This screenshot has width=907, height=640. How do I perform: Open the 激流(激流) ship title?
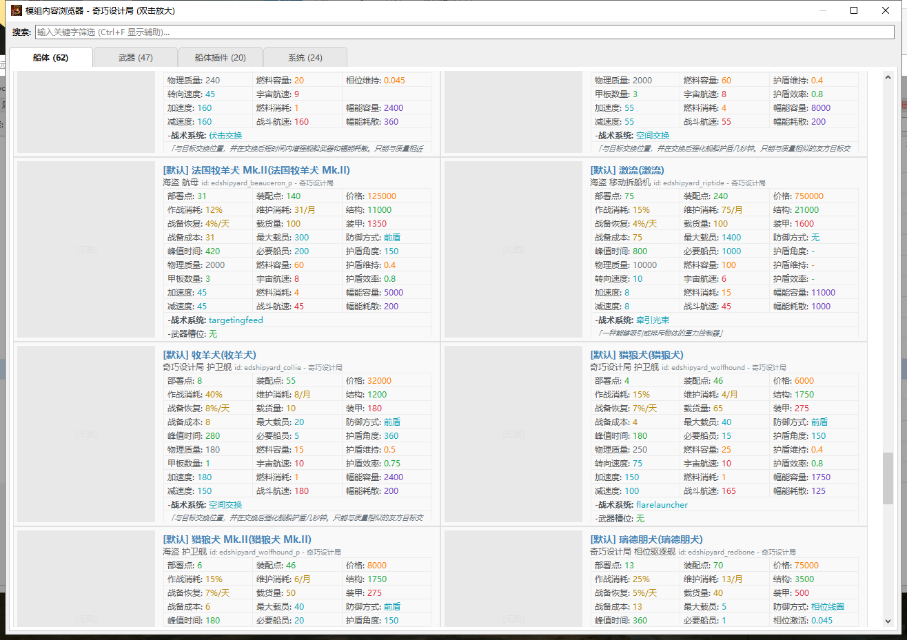627,170
